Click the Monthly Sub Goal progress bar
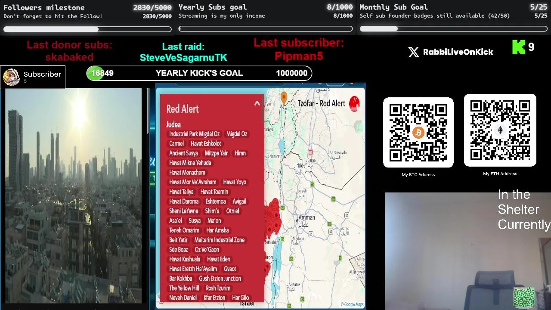The image size is (551, 310). [x=453, y=29]
